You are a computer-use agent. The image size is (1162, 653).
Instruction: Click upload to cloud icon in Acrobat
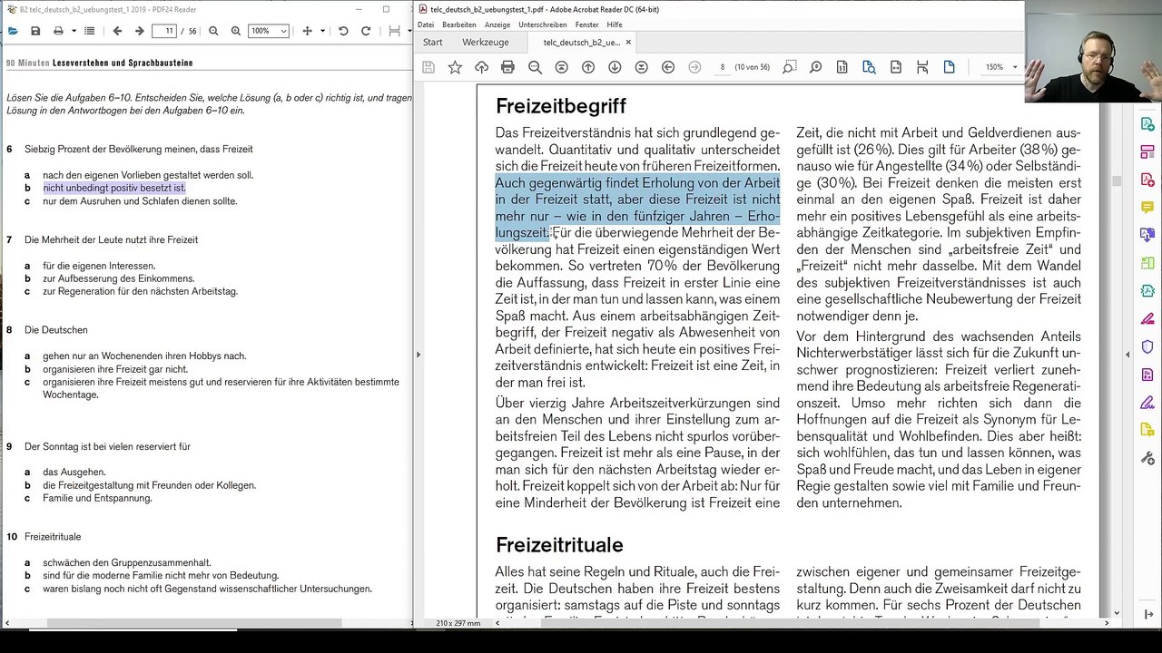click(x=481, y=67)
